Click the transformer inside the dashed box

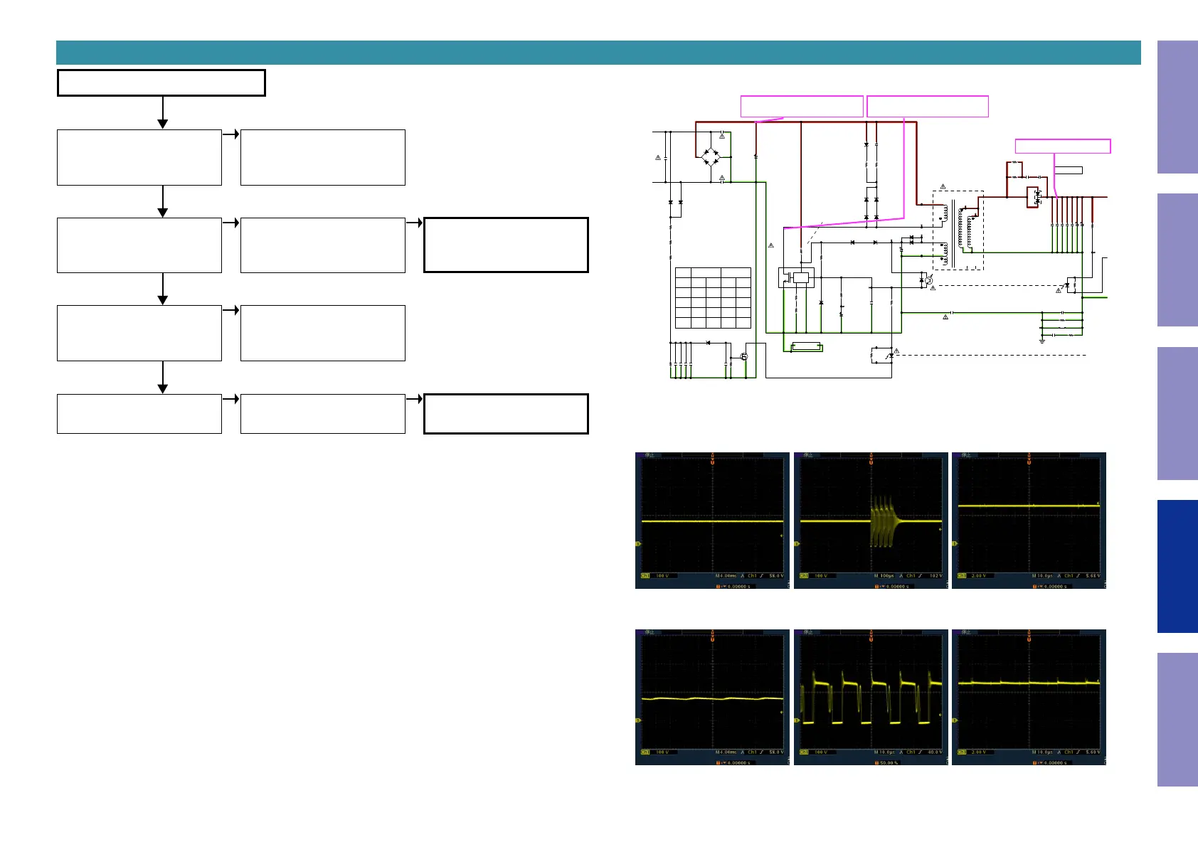[x=958, y=229]
